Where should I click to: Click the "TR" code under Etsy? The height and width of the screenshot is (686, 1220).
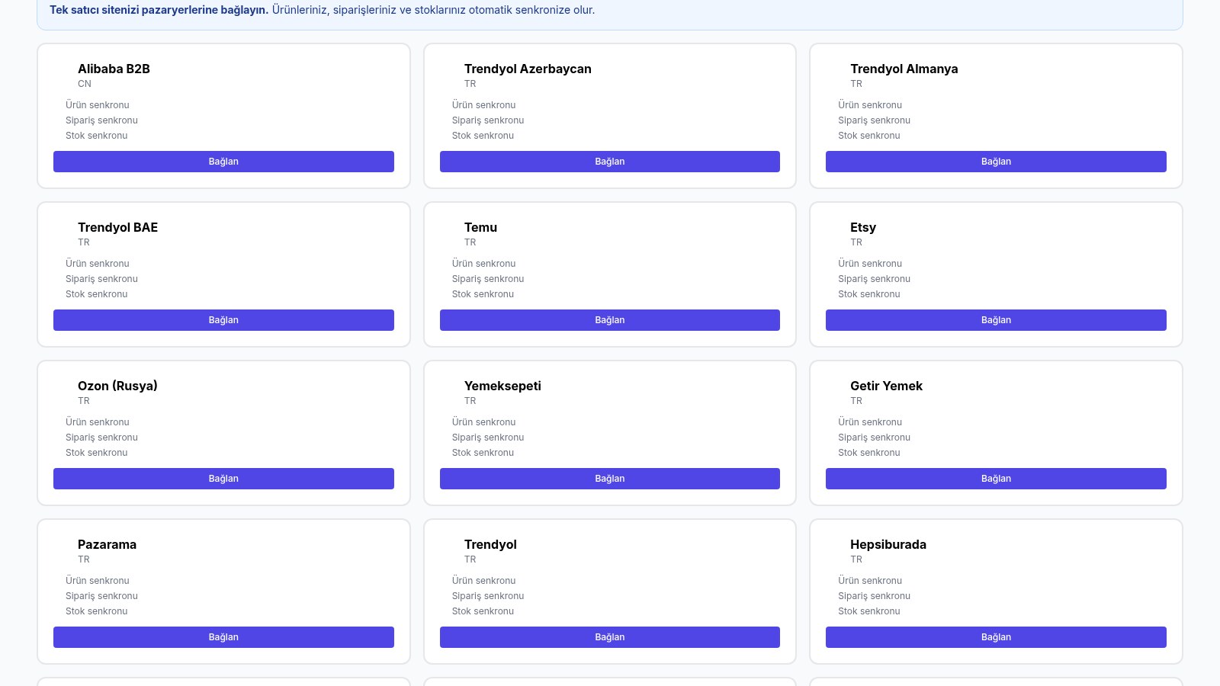856,242
